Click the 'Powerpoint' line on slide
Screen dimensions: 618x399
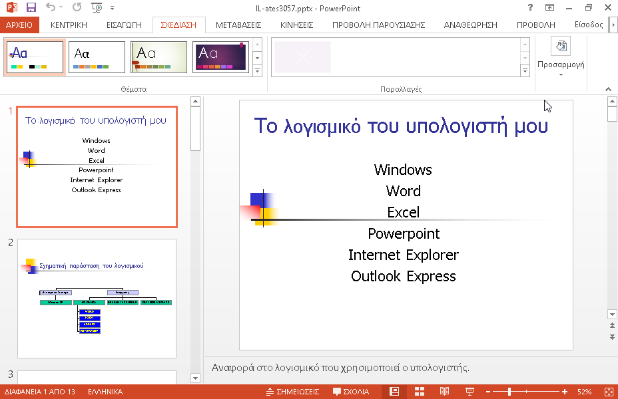(x=404, y=233)
